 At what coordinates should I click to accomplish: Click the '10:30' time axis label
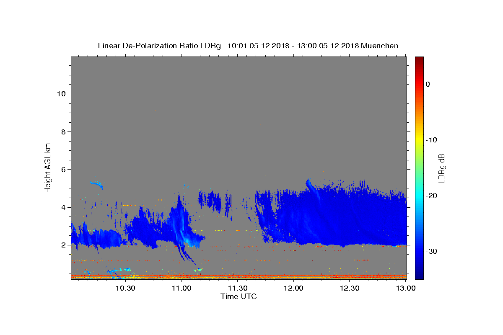click(125, 289)
